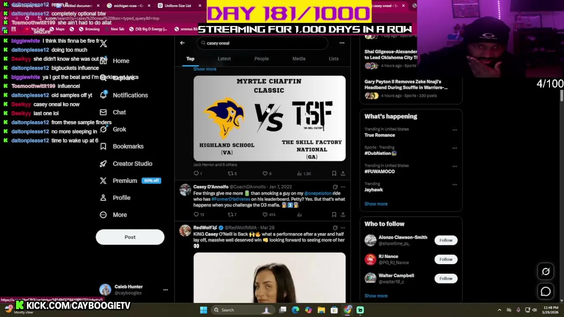Viewport: 564px width, 317px height.
Task: Show more under Who to follow
Action: tap(376, 296)
